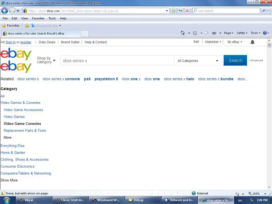Image resolution: width=272 pixels, height=204 pixels.
Task: Click inside the Live Search box
Action: [226, 11]
